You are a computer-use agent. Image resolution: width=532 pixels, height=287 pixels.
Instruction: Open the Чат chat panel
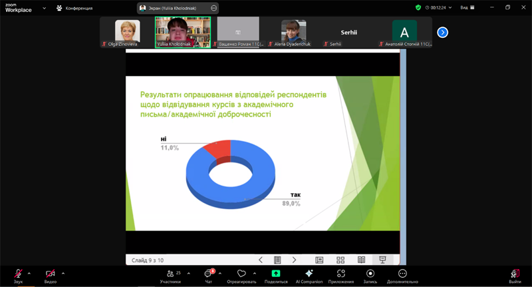coord(209,276)
